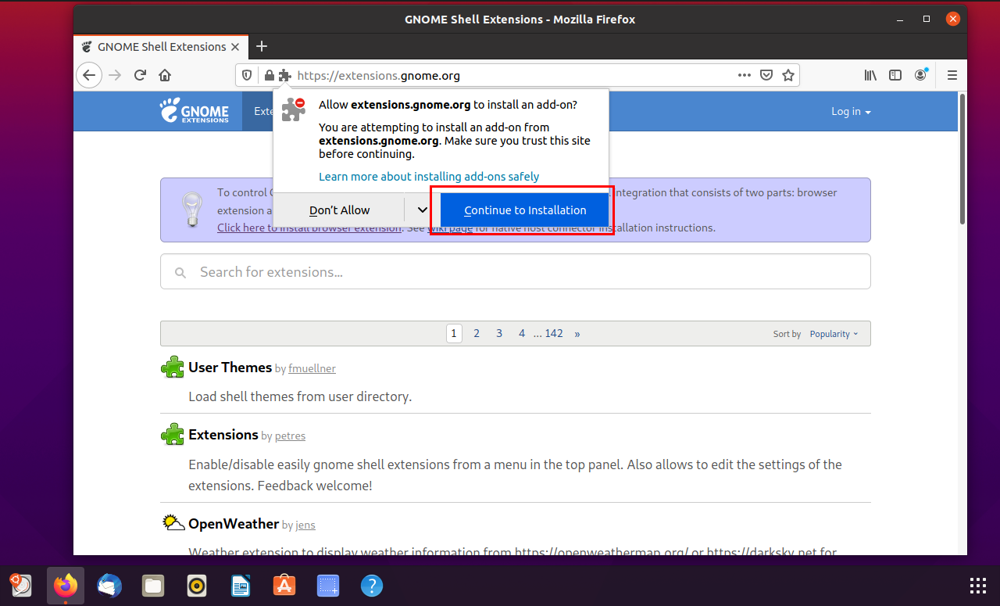
Task: Show applications grid
Action: [x=977, y=585]
